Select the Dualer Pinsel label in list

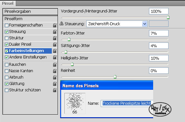(20, 44)
